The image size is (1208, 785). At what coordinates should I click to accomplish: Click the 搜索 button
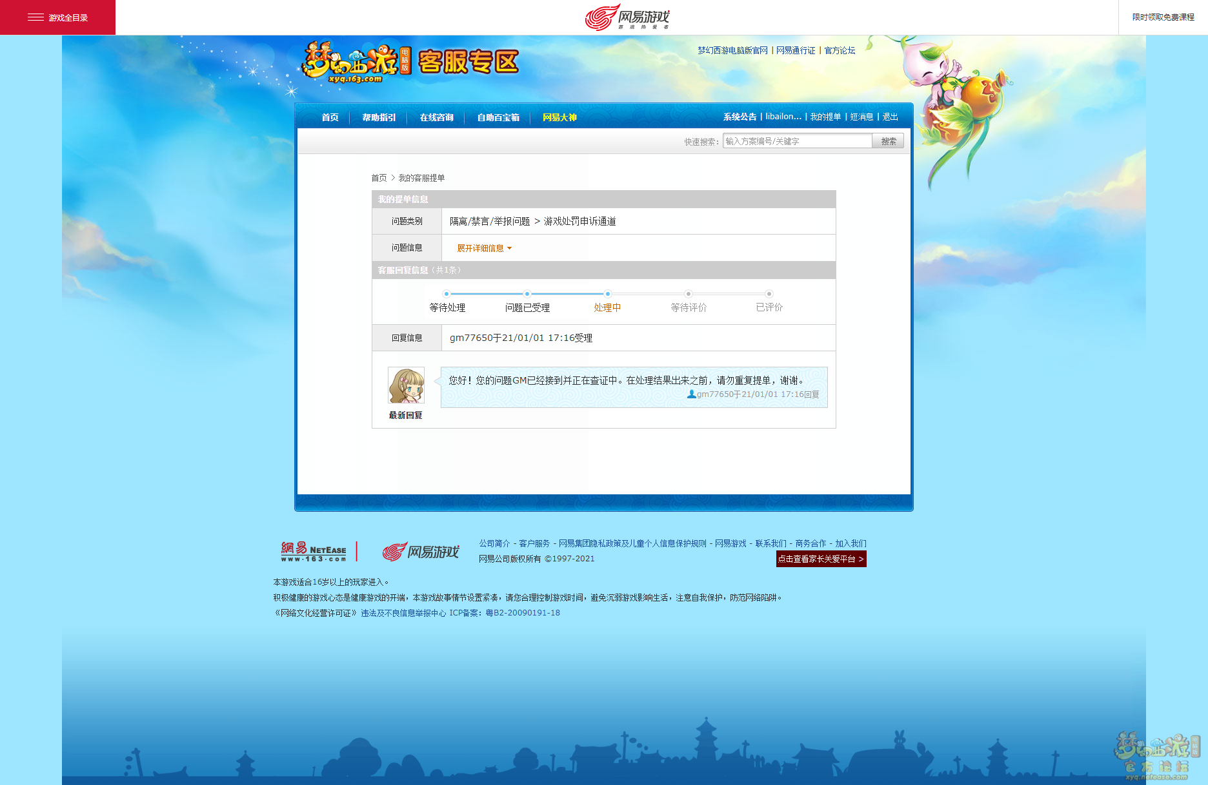pyautogui.click(x=889, y=141)
